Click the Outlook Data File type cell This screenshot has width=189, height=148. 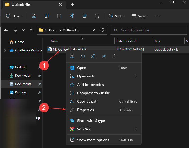(166, 50)
